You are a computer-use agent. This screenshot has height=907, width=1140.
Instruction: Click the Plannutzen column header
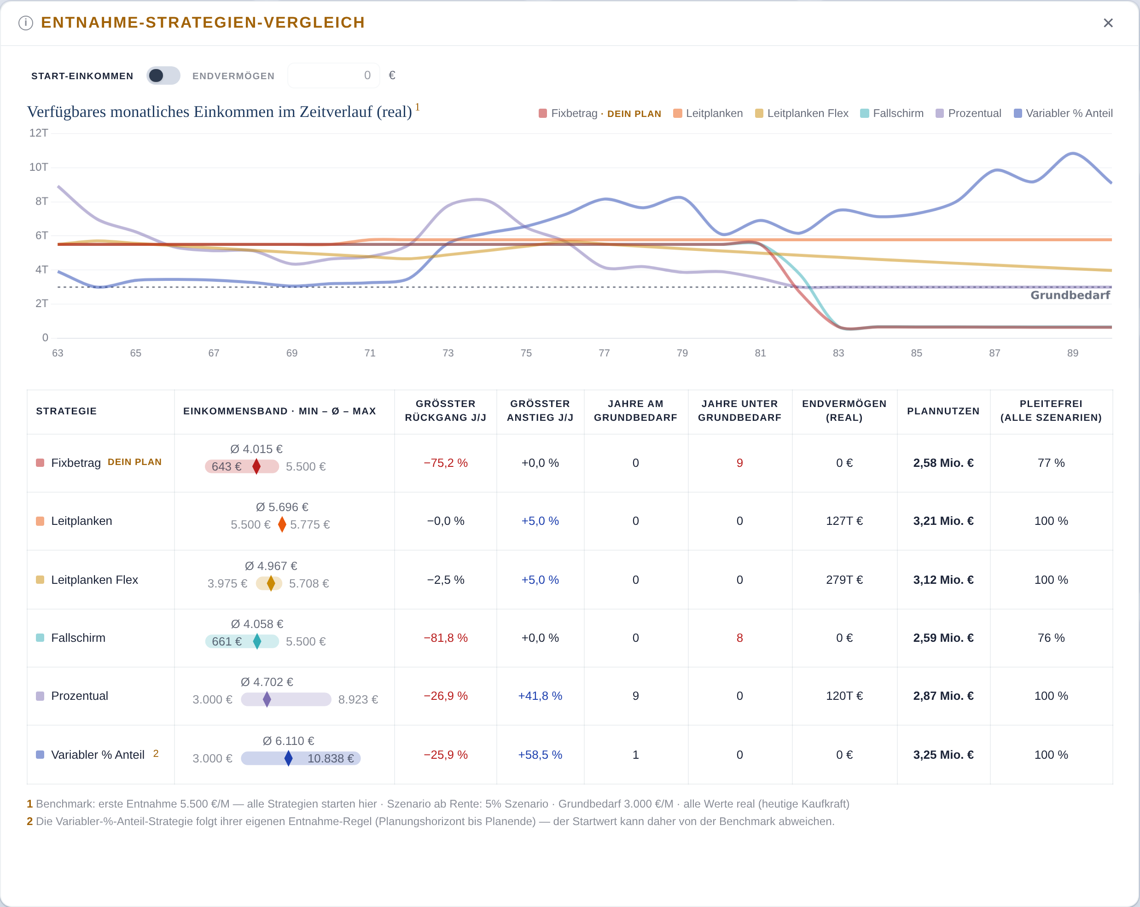(943, 411)
